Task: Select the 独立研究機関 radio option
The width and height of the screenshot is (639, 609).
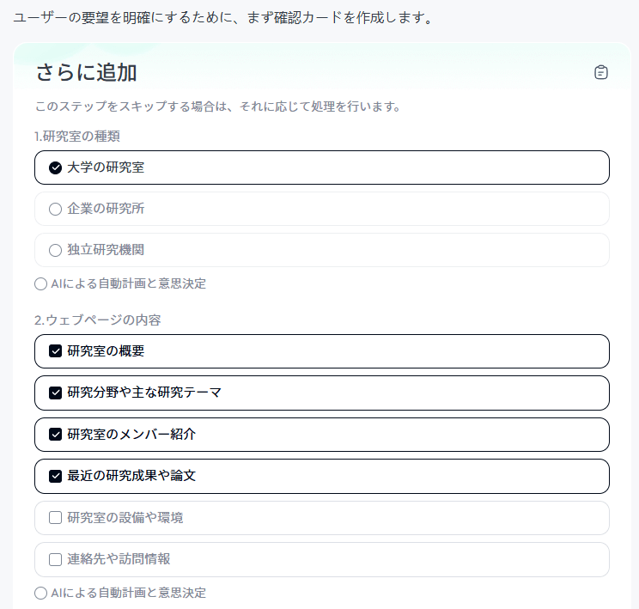Action: [x=322, y=250]
